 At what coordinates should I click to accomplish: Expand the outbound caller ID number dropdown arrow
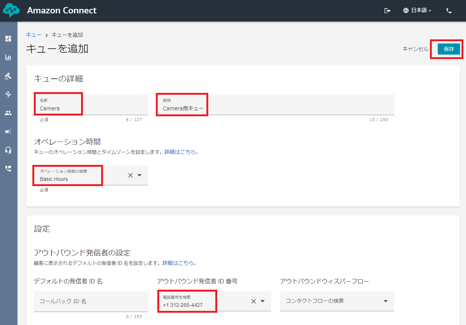click(x=263, y=301)
